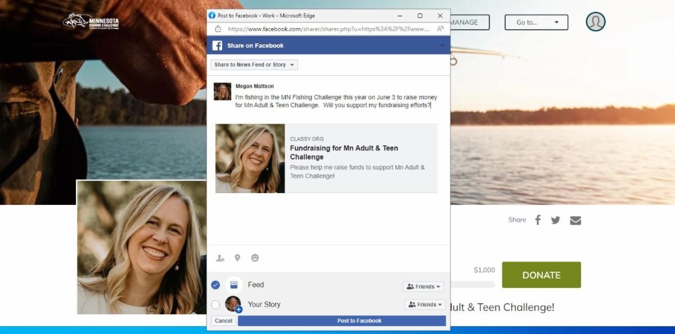Cancel the Facebook share dialog
This screenshot has height=334, width=675.
click(x=223, y=321)
